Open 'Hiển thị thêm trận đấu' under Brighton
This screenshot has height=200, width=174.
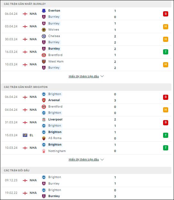84,159
